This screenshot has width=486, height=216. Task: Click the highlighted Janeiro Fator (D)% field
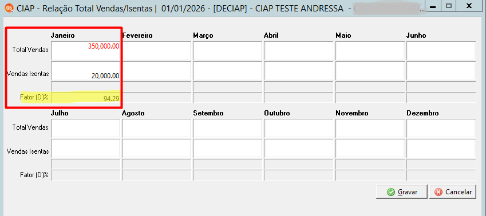click(85, 97)
